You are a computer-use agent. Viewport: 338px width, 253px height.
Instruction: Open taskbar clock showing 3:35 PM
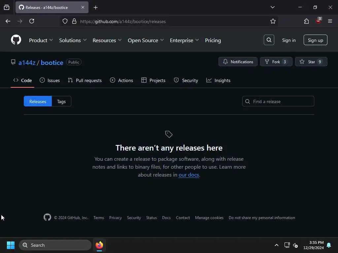tap(314, 245)
